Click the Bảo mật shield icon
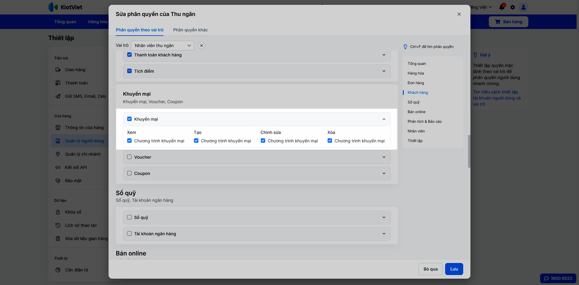 tap(58, 181)
